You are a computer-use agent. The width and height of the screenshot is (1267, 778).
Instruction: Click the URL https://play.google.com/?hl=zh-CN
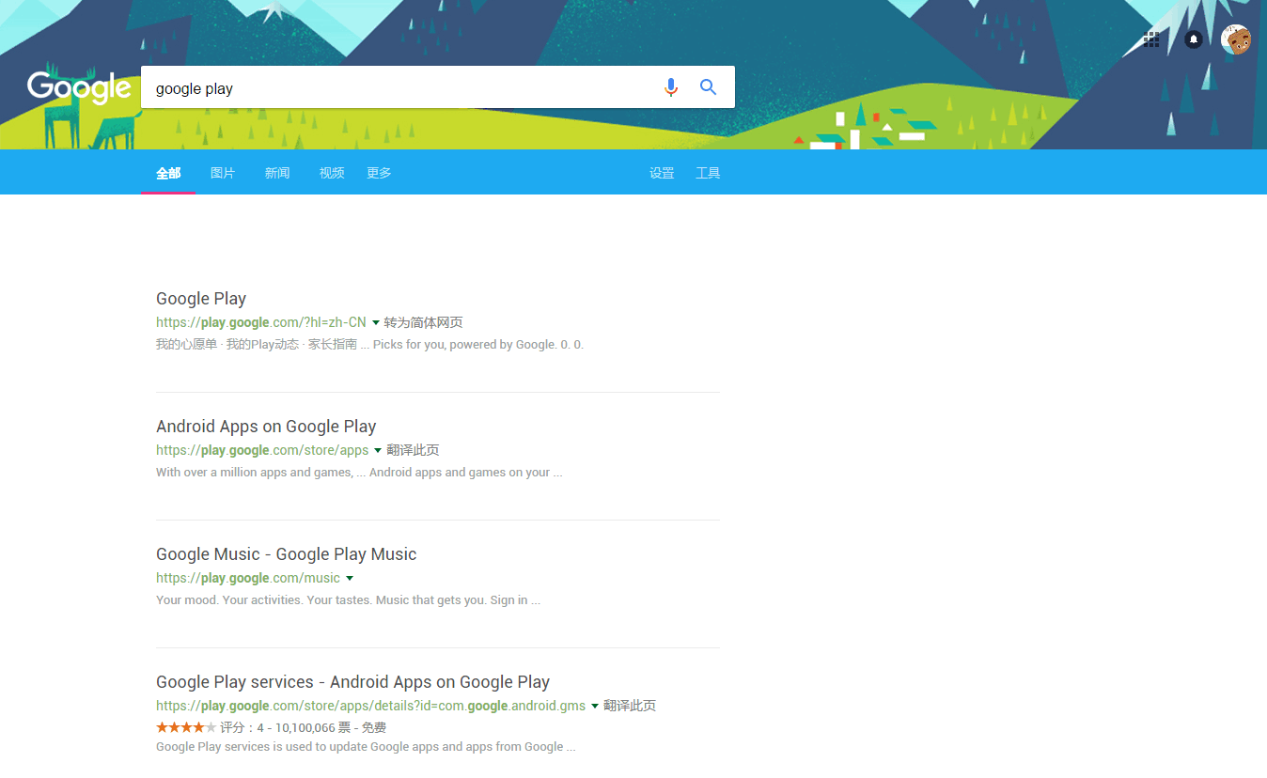(261, 322)
